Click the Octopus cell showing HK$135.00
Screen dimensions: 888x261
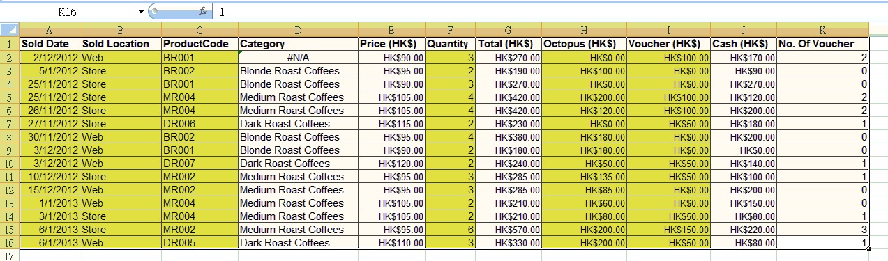(584, 177)
